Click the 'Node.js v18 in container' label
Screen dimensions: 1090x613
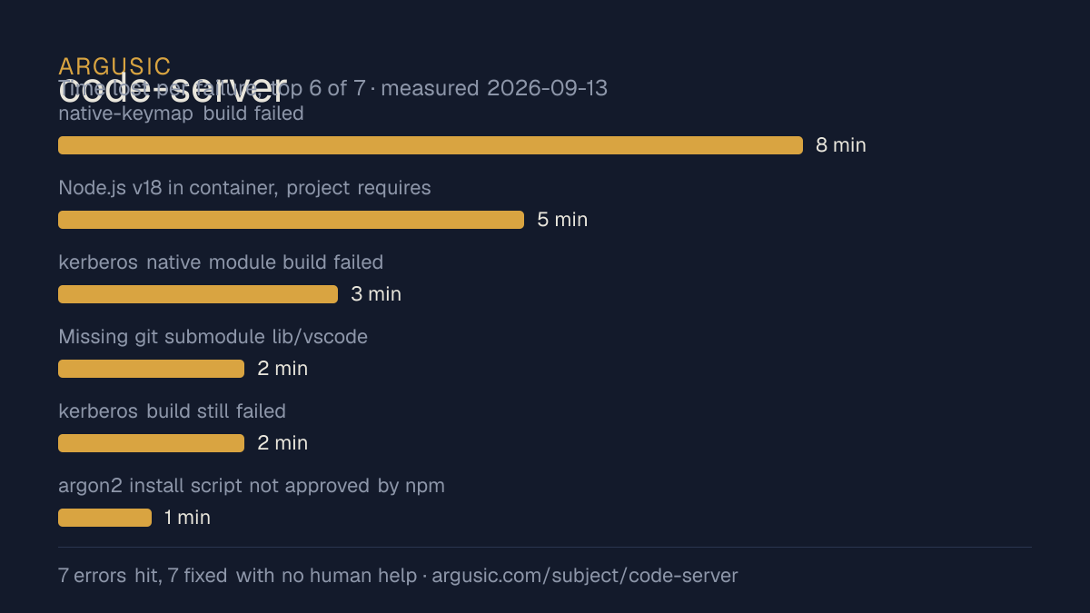click(244, 188)
